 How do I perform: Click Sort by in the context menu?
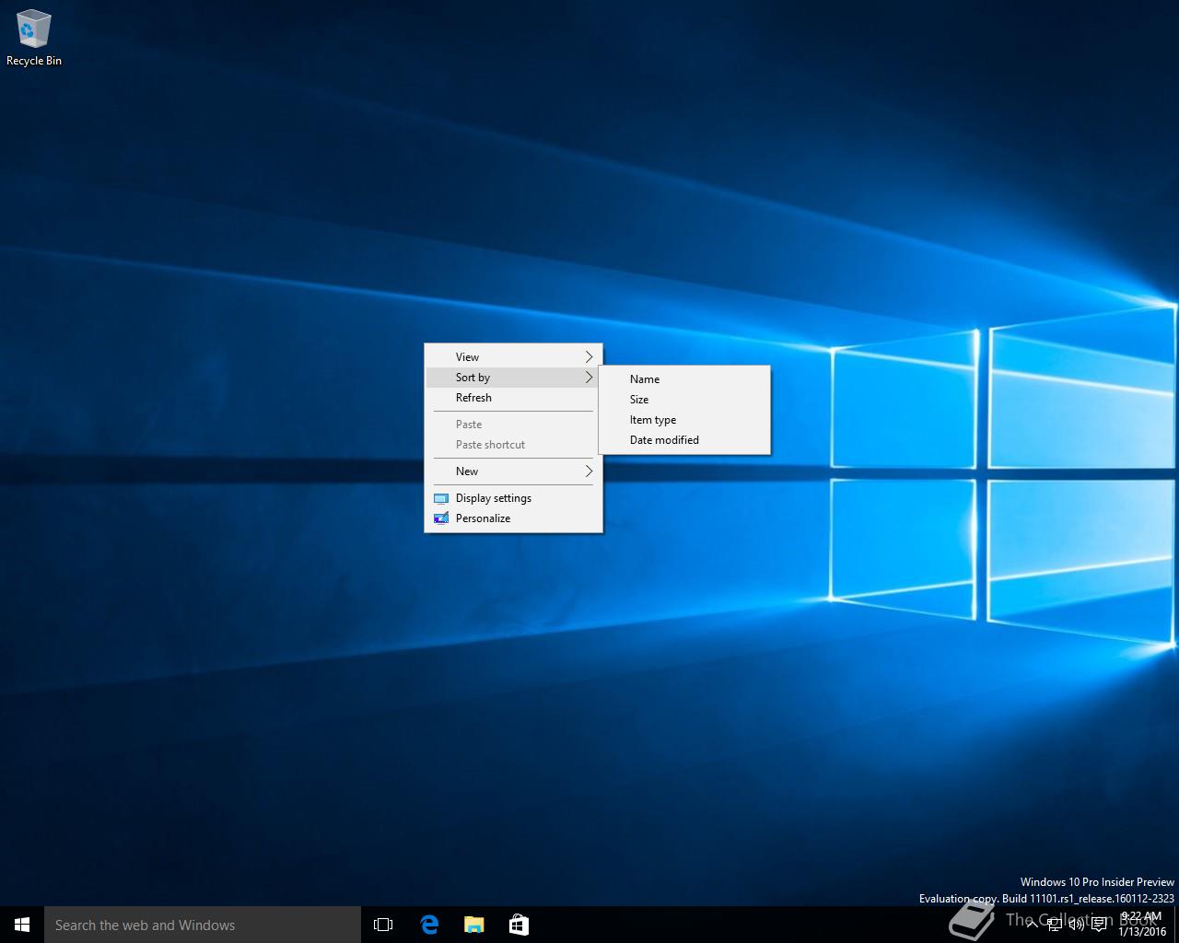pos(513,378)
